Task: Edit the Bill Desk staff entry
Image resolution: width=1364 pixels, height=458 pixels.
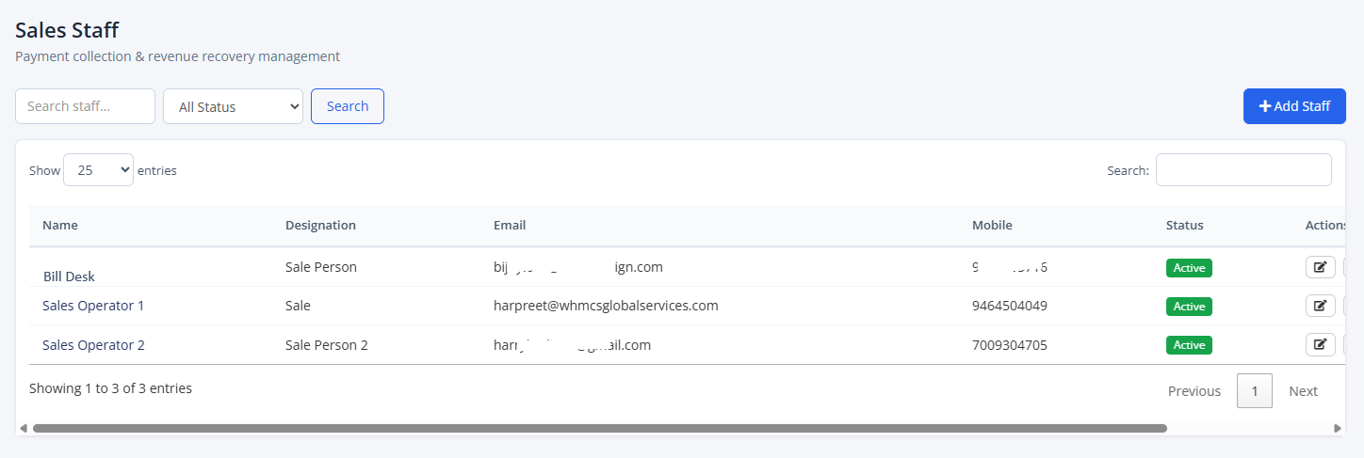Action: 1320,267
